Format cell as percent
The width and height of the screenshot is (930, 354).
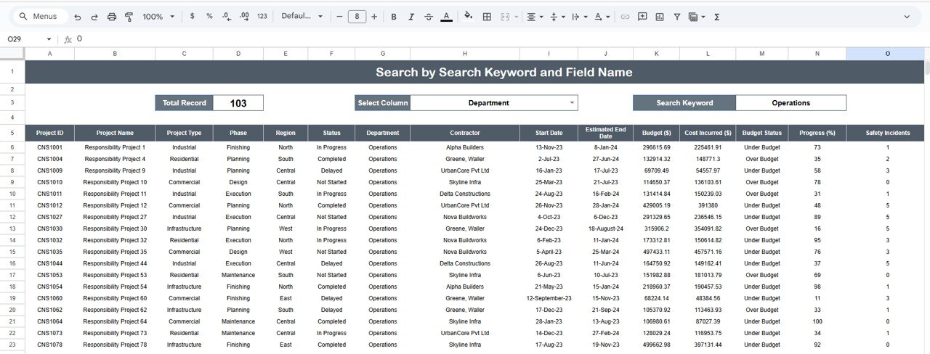(x=209, y=16)
